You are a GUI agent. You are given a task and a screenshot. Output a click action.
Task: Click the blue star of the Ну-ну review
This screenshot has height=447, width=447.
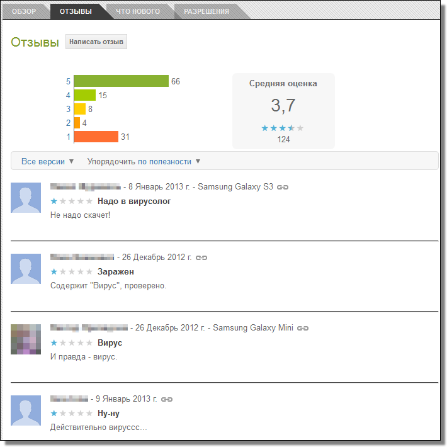(x=54, y=414)
